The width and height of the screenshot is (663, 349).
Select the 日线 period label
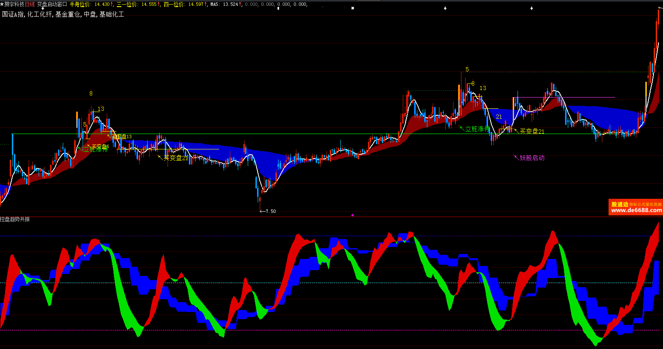30,4
